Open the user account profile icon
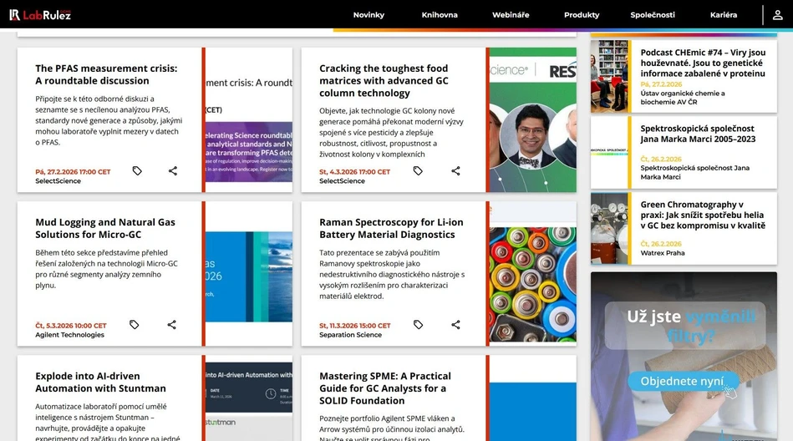 tap(777, 15)
